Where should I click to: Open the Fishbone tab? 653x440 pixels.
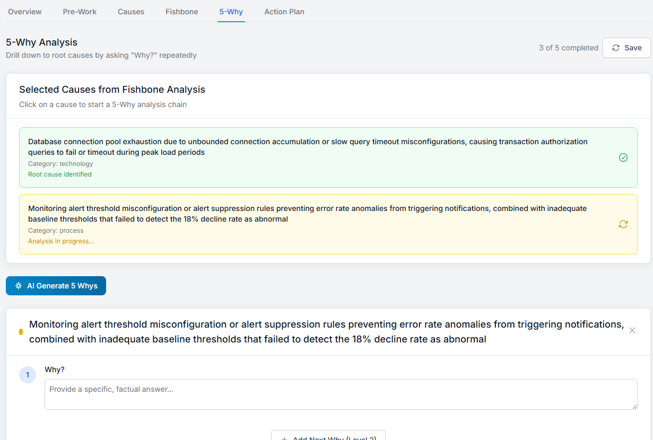click(182, 12)
